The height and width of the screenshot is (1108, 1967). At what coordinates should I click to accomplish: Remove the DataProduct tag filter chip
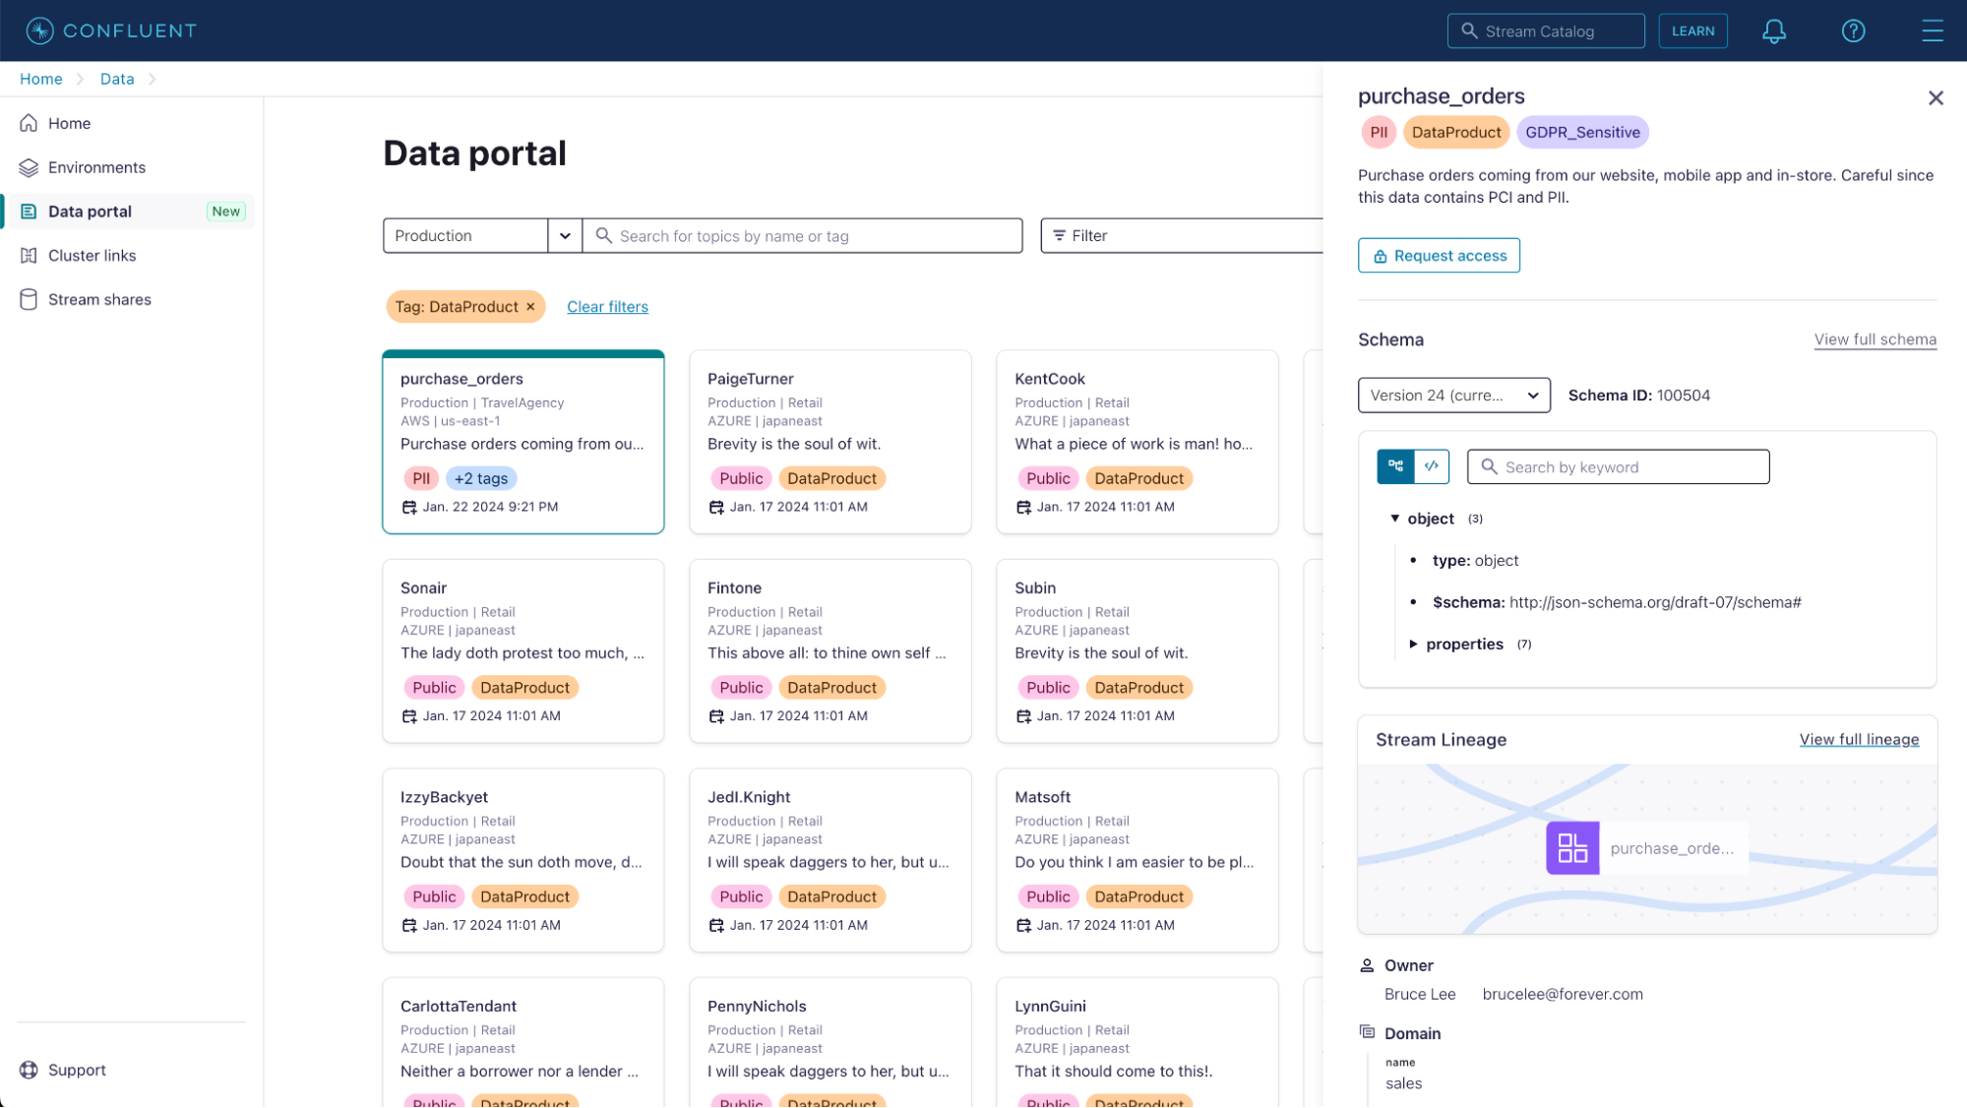[530, 306]
